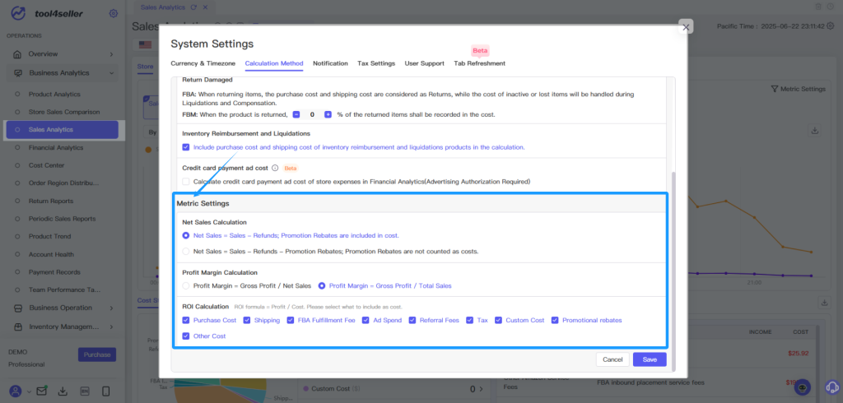Viewport: 843px width, 403px height.
Task: Open the download center icon in sidebar
Action: [63, 391]
